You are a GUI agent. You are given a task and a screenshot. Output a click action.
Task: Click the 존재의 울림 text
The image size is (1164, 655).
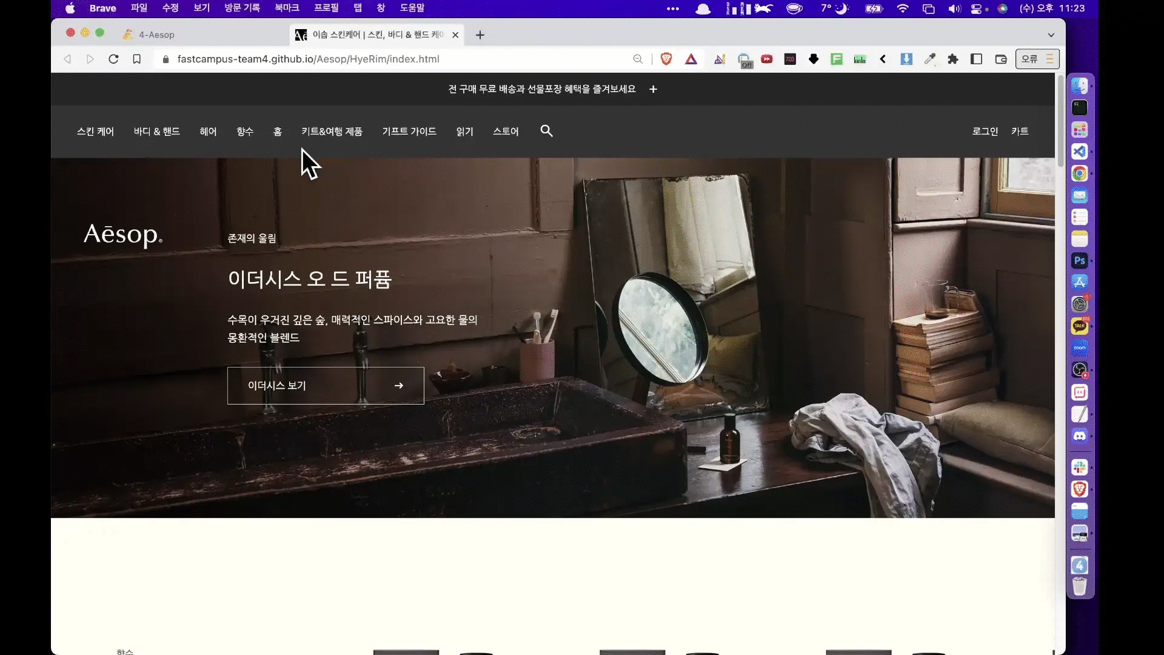point(252,238)
